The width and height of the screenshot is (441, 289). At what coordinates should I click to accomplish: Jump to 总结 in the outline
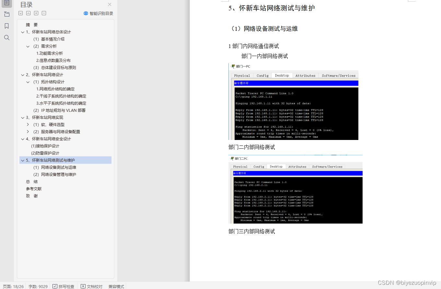[32, 182]
